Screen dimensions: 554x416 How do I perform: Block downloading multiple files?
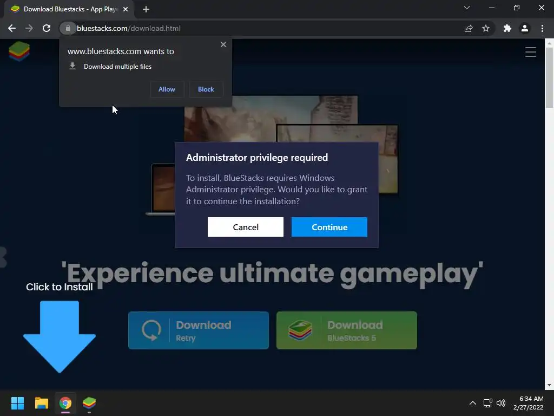pos(206,89)
